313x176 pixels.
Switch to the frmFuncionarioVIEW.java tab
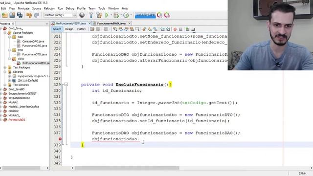(x=71, y=23)
